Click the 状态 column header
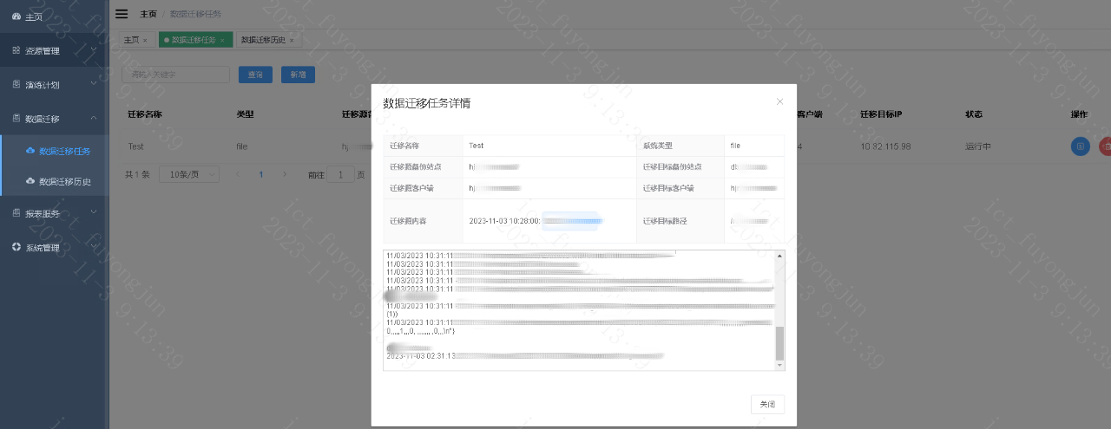Image resolution: width=1111 pixels, height=429 pixels. [974, 114]
